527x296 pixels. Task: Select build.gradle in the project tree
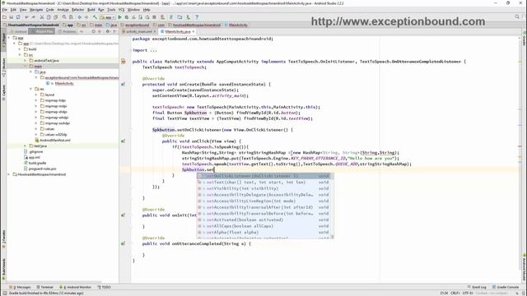37,163
